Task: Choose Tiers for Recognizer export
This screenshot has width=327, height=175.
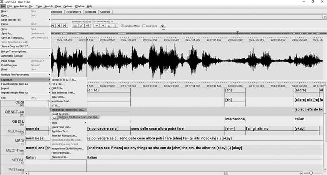Action: (x=68, y=136)
